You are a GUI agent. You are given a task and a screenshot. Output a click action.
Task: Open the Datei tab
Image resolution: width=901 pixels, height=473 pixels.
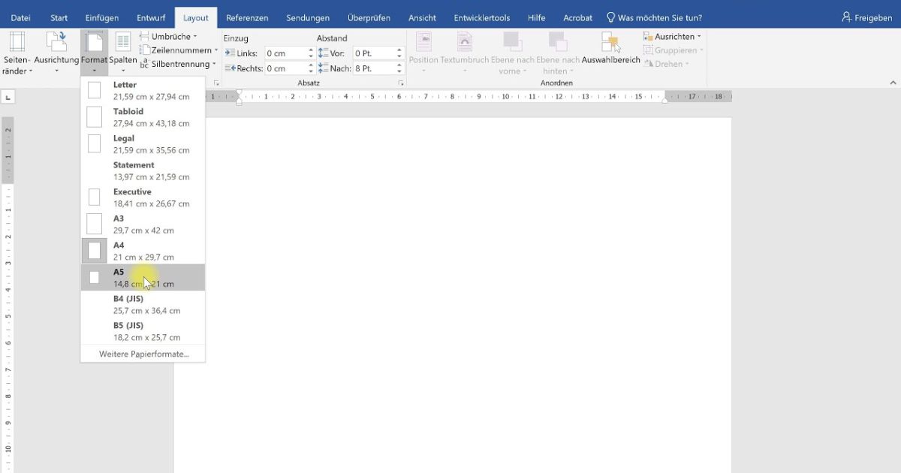21,17
